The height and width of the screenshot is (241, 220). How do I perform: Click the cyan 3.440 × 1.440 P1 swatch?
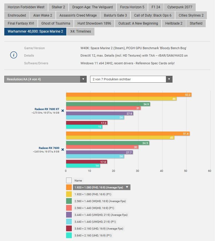click(x=69, y=222)
